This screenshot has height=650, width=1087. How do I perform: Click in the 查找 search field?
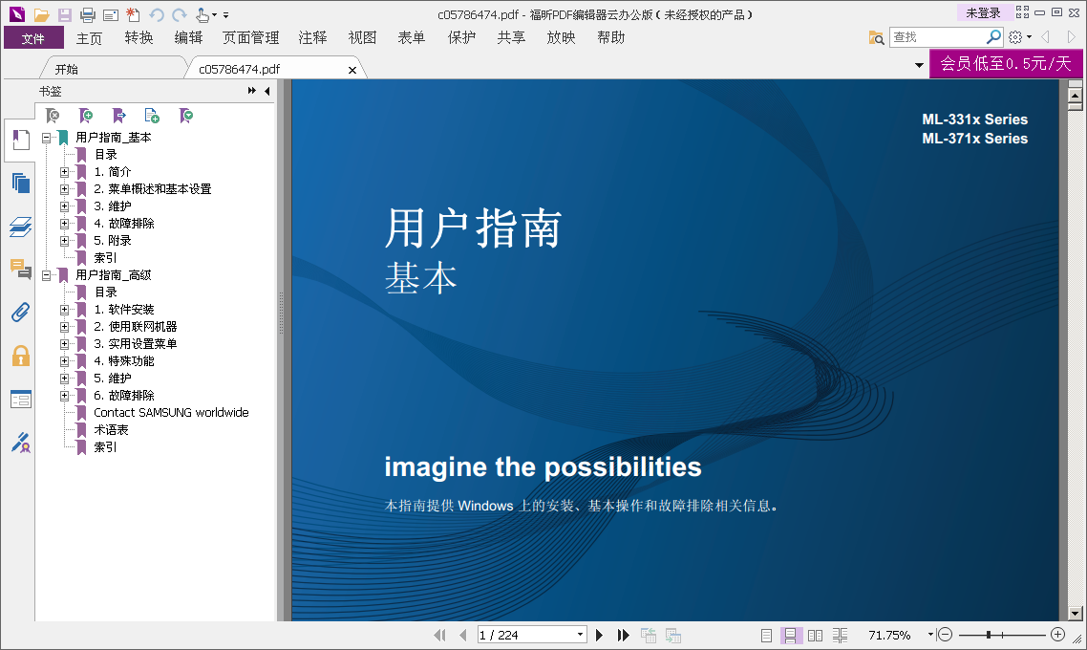[937, 36]
